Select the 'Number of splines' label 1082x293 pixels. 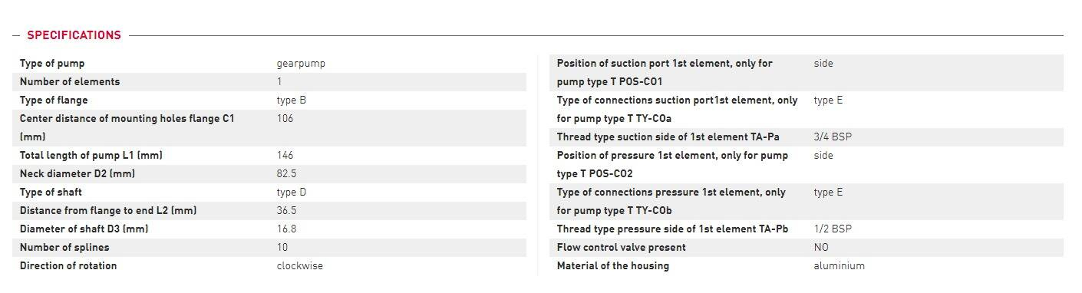click(x=64, y=248)
